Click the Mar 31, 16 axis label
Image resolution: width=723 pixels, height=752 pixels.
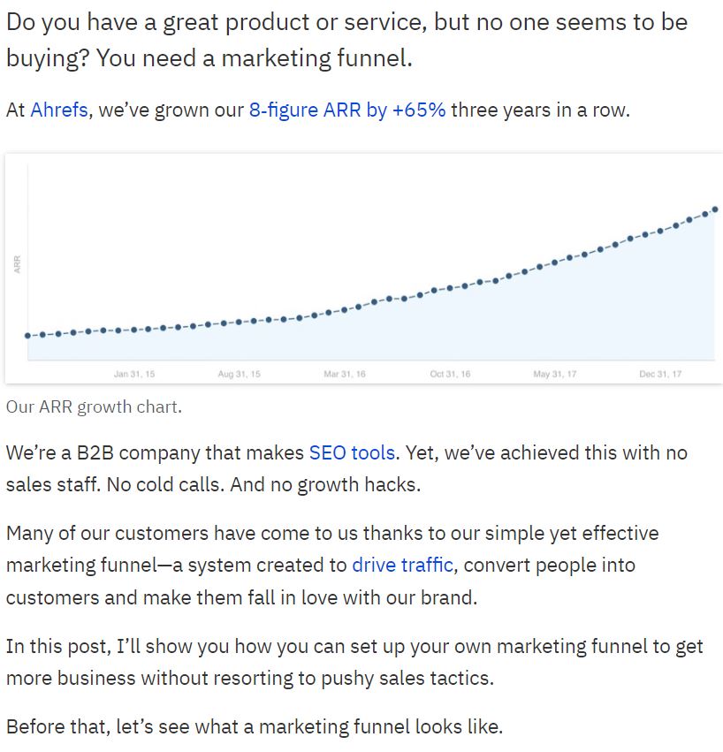point(345,374)
